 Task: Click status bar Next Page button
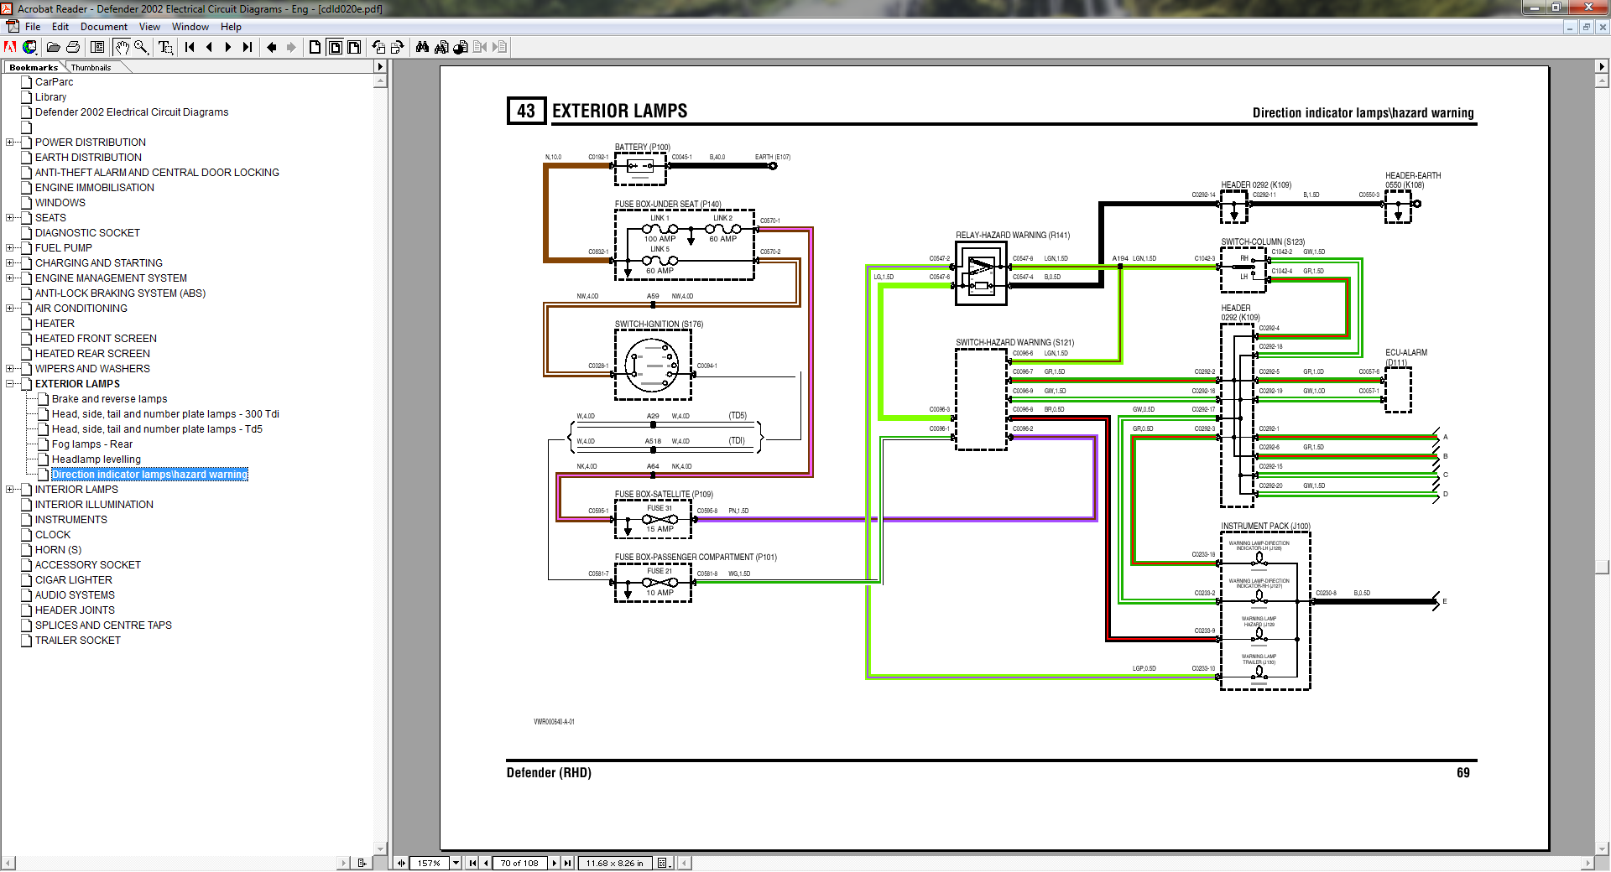click(x=555, y=863)
